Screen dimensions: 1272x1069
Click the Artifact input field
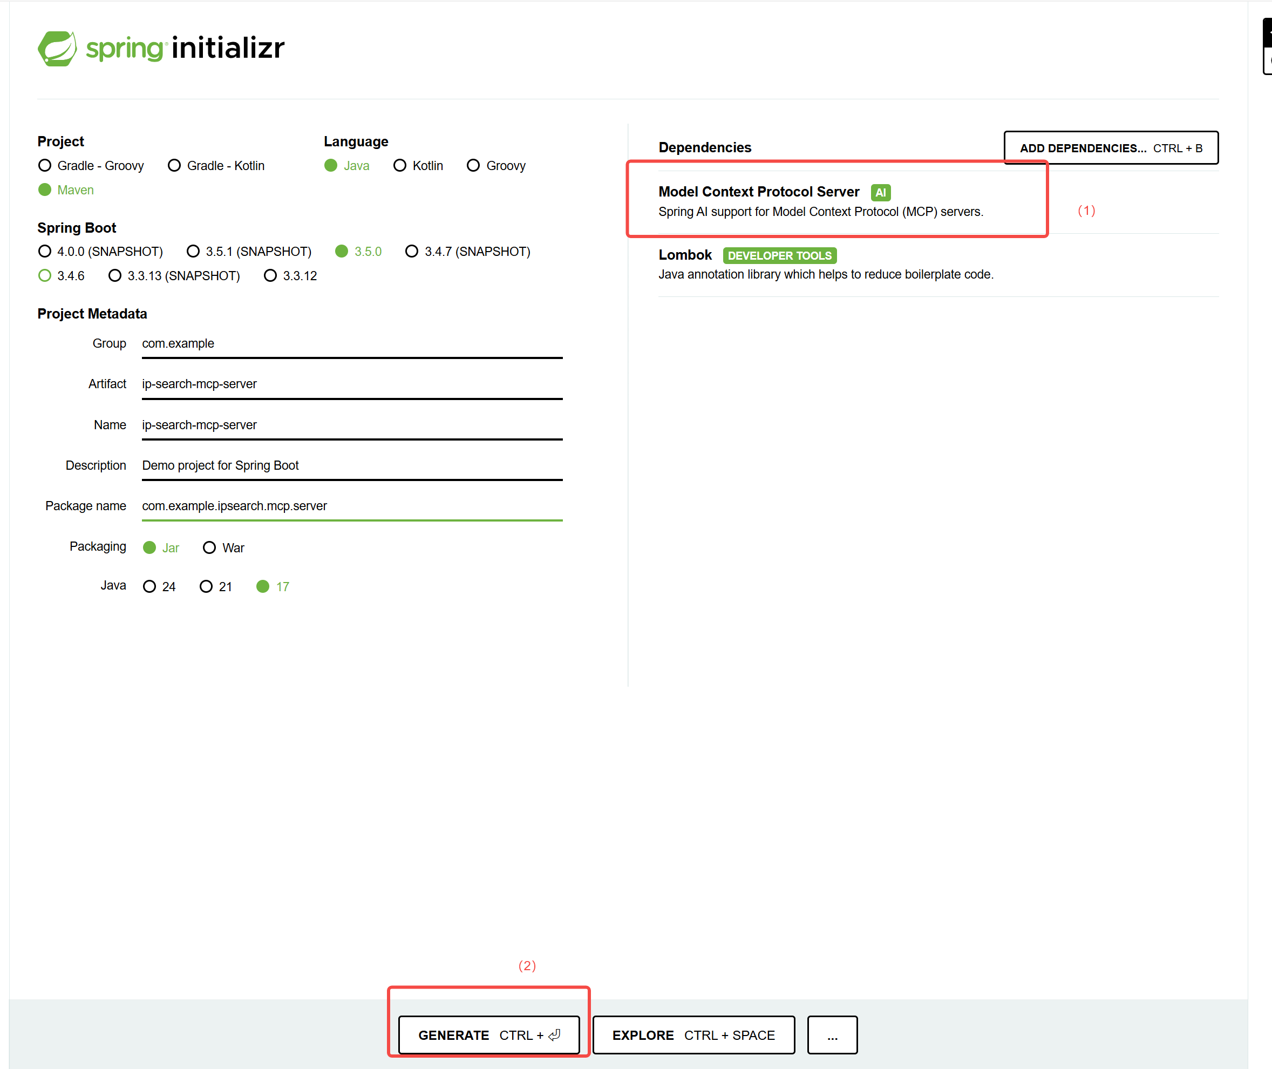(x=352, y=384)
